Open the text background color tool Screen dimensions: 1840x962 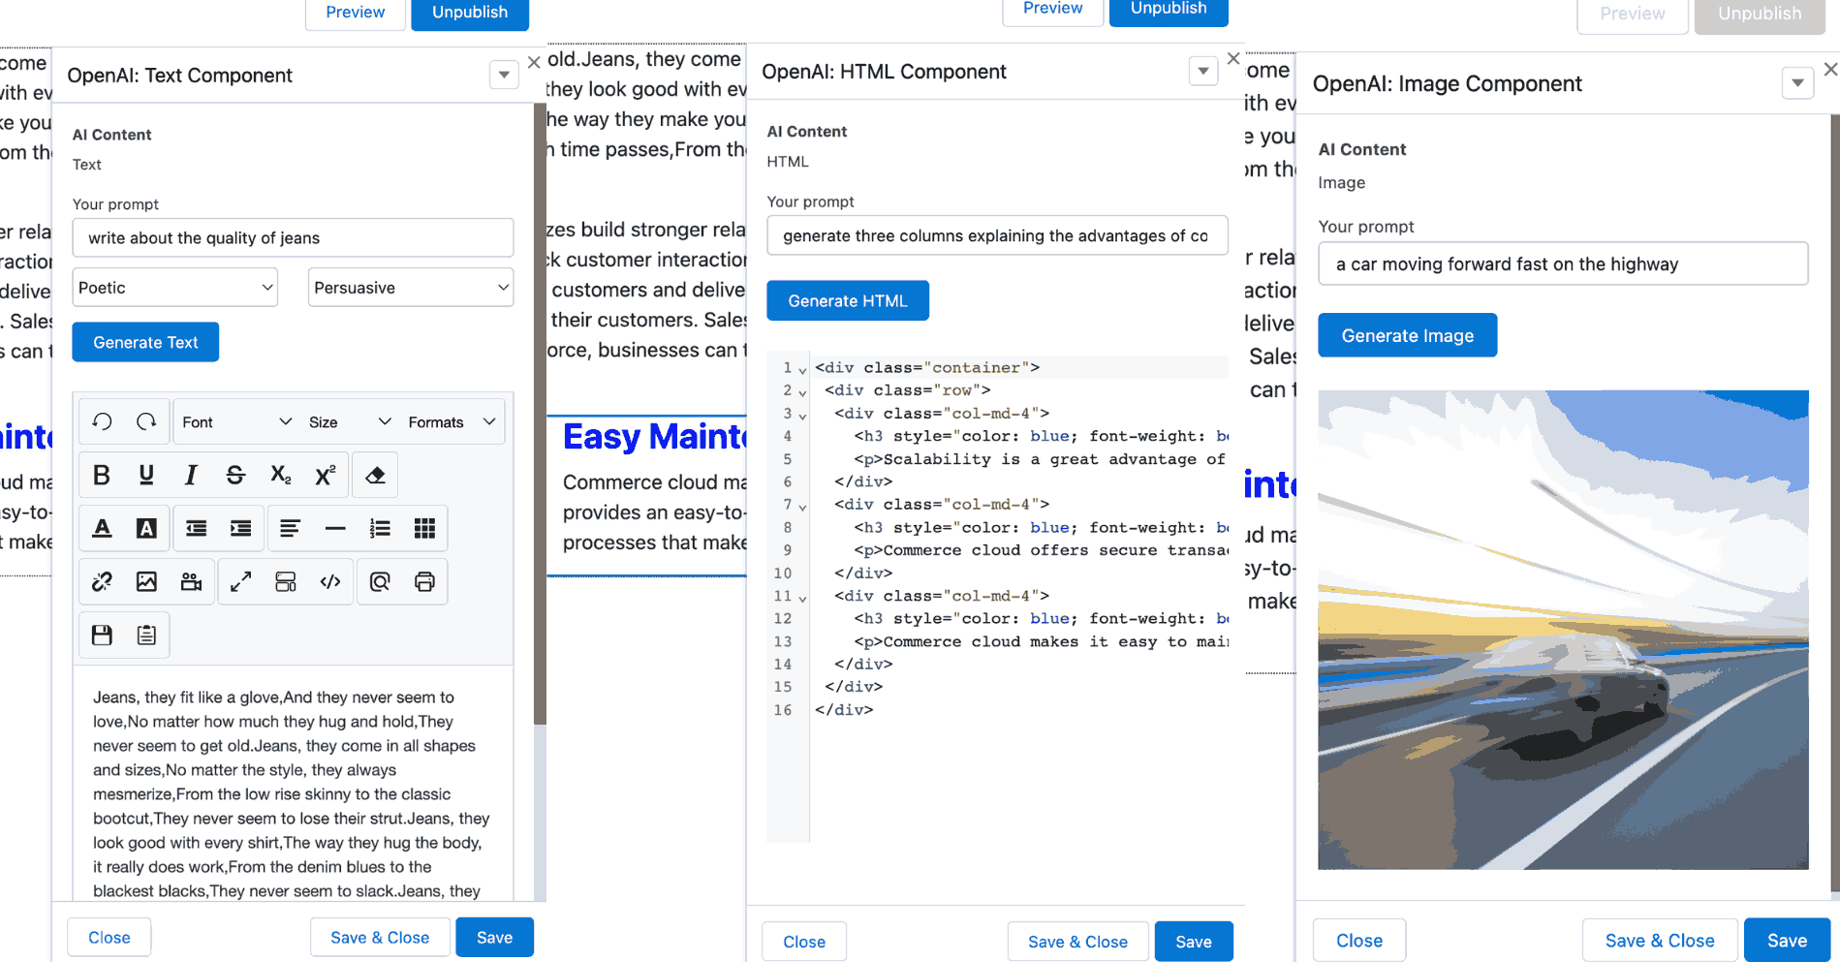(146, 528)
